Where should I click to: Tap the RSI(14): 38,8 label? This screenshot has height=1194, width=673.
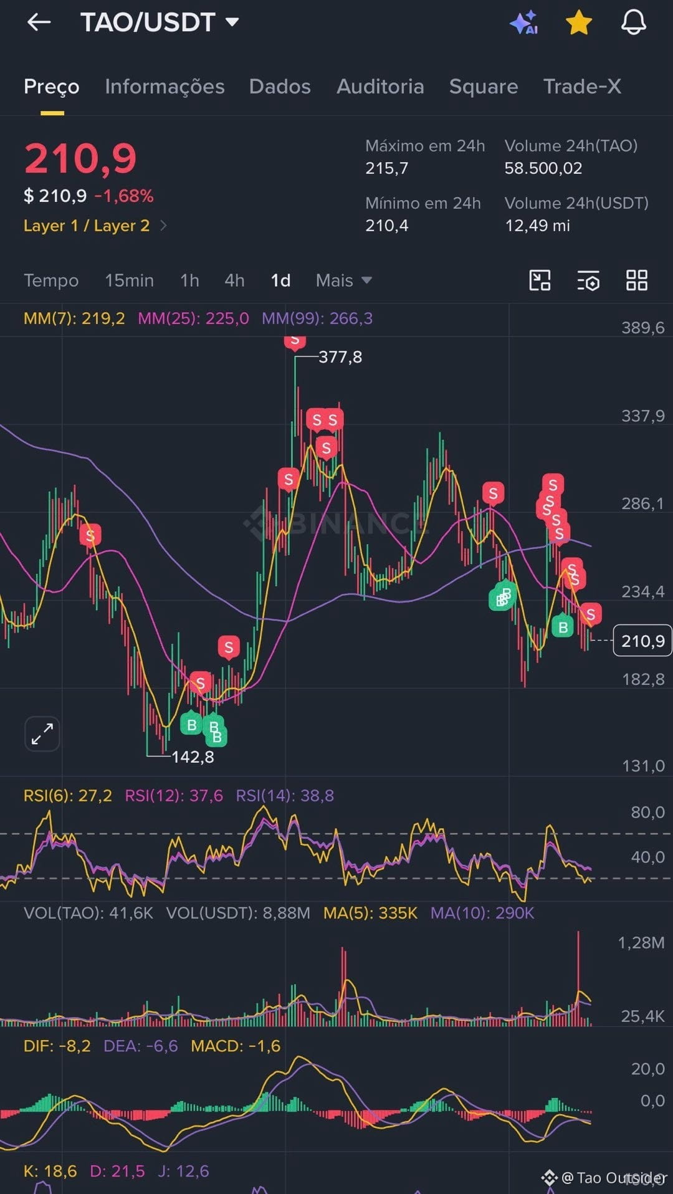click(x=285, y=796)
